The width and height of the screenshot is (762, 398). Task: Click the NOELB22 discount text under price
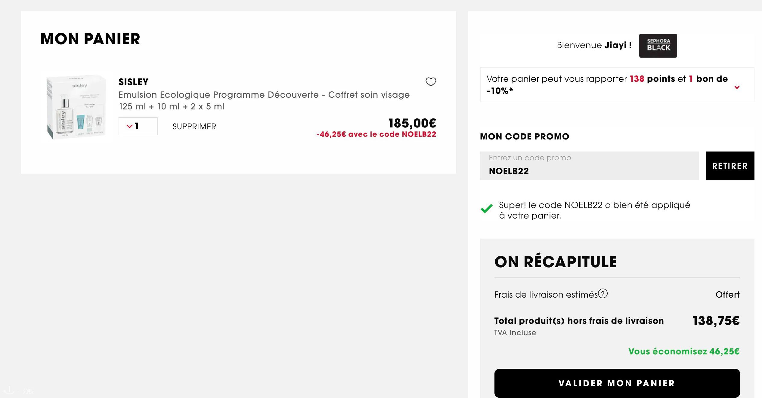376,134
